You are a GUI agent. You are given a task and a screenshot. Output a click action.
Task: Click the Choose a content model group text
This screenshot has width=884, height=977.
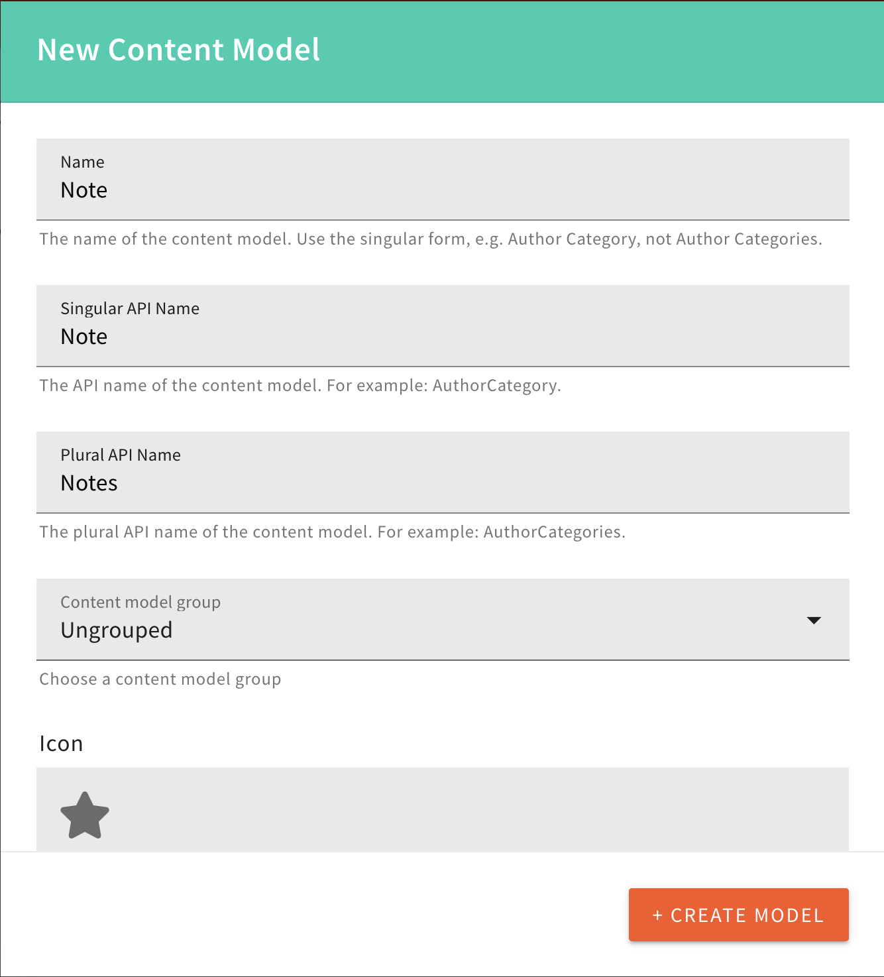tap(160, 679)
